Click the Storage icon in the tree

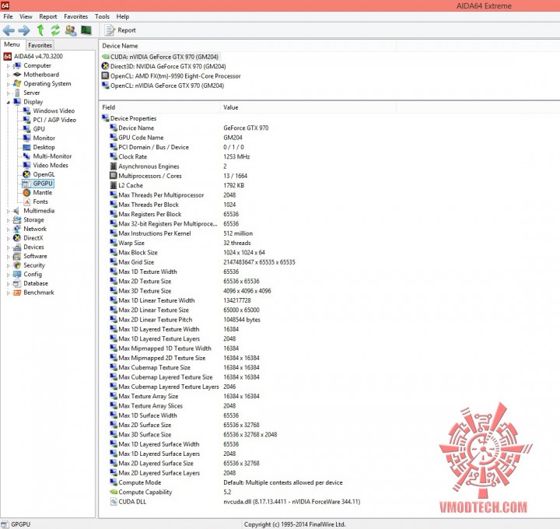click(x=17, y=220)
